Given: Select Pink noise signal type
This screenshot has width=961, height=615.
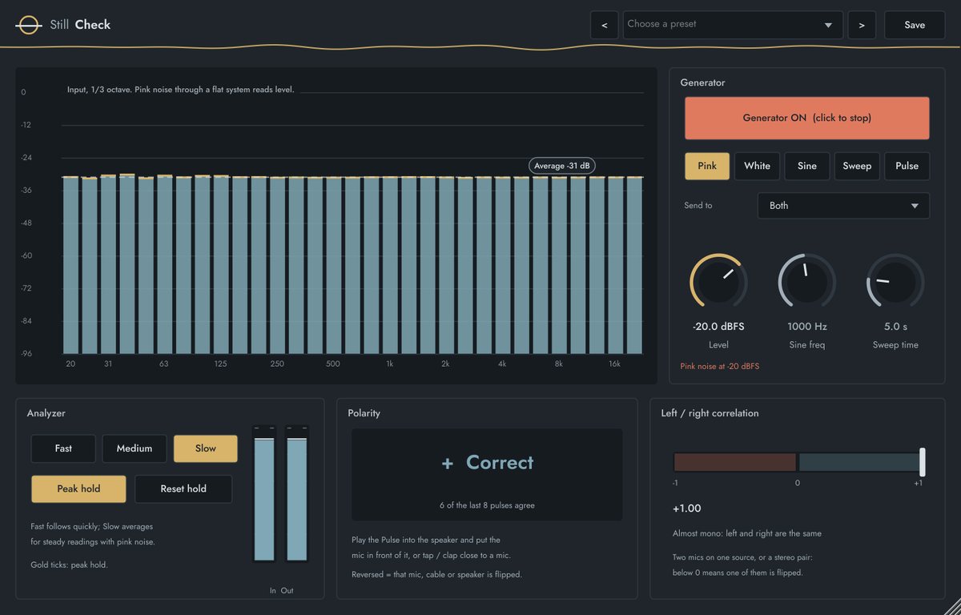Looking at the screenshot, I should click(707, 166).
